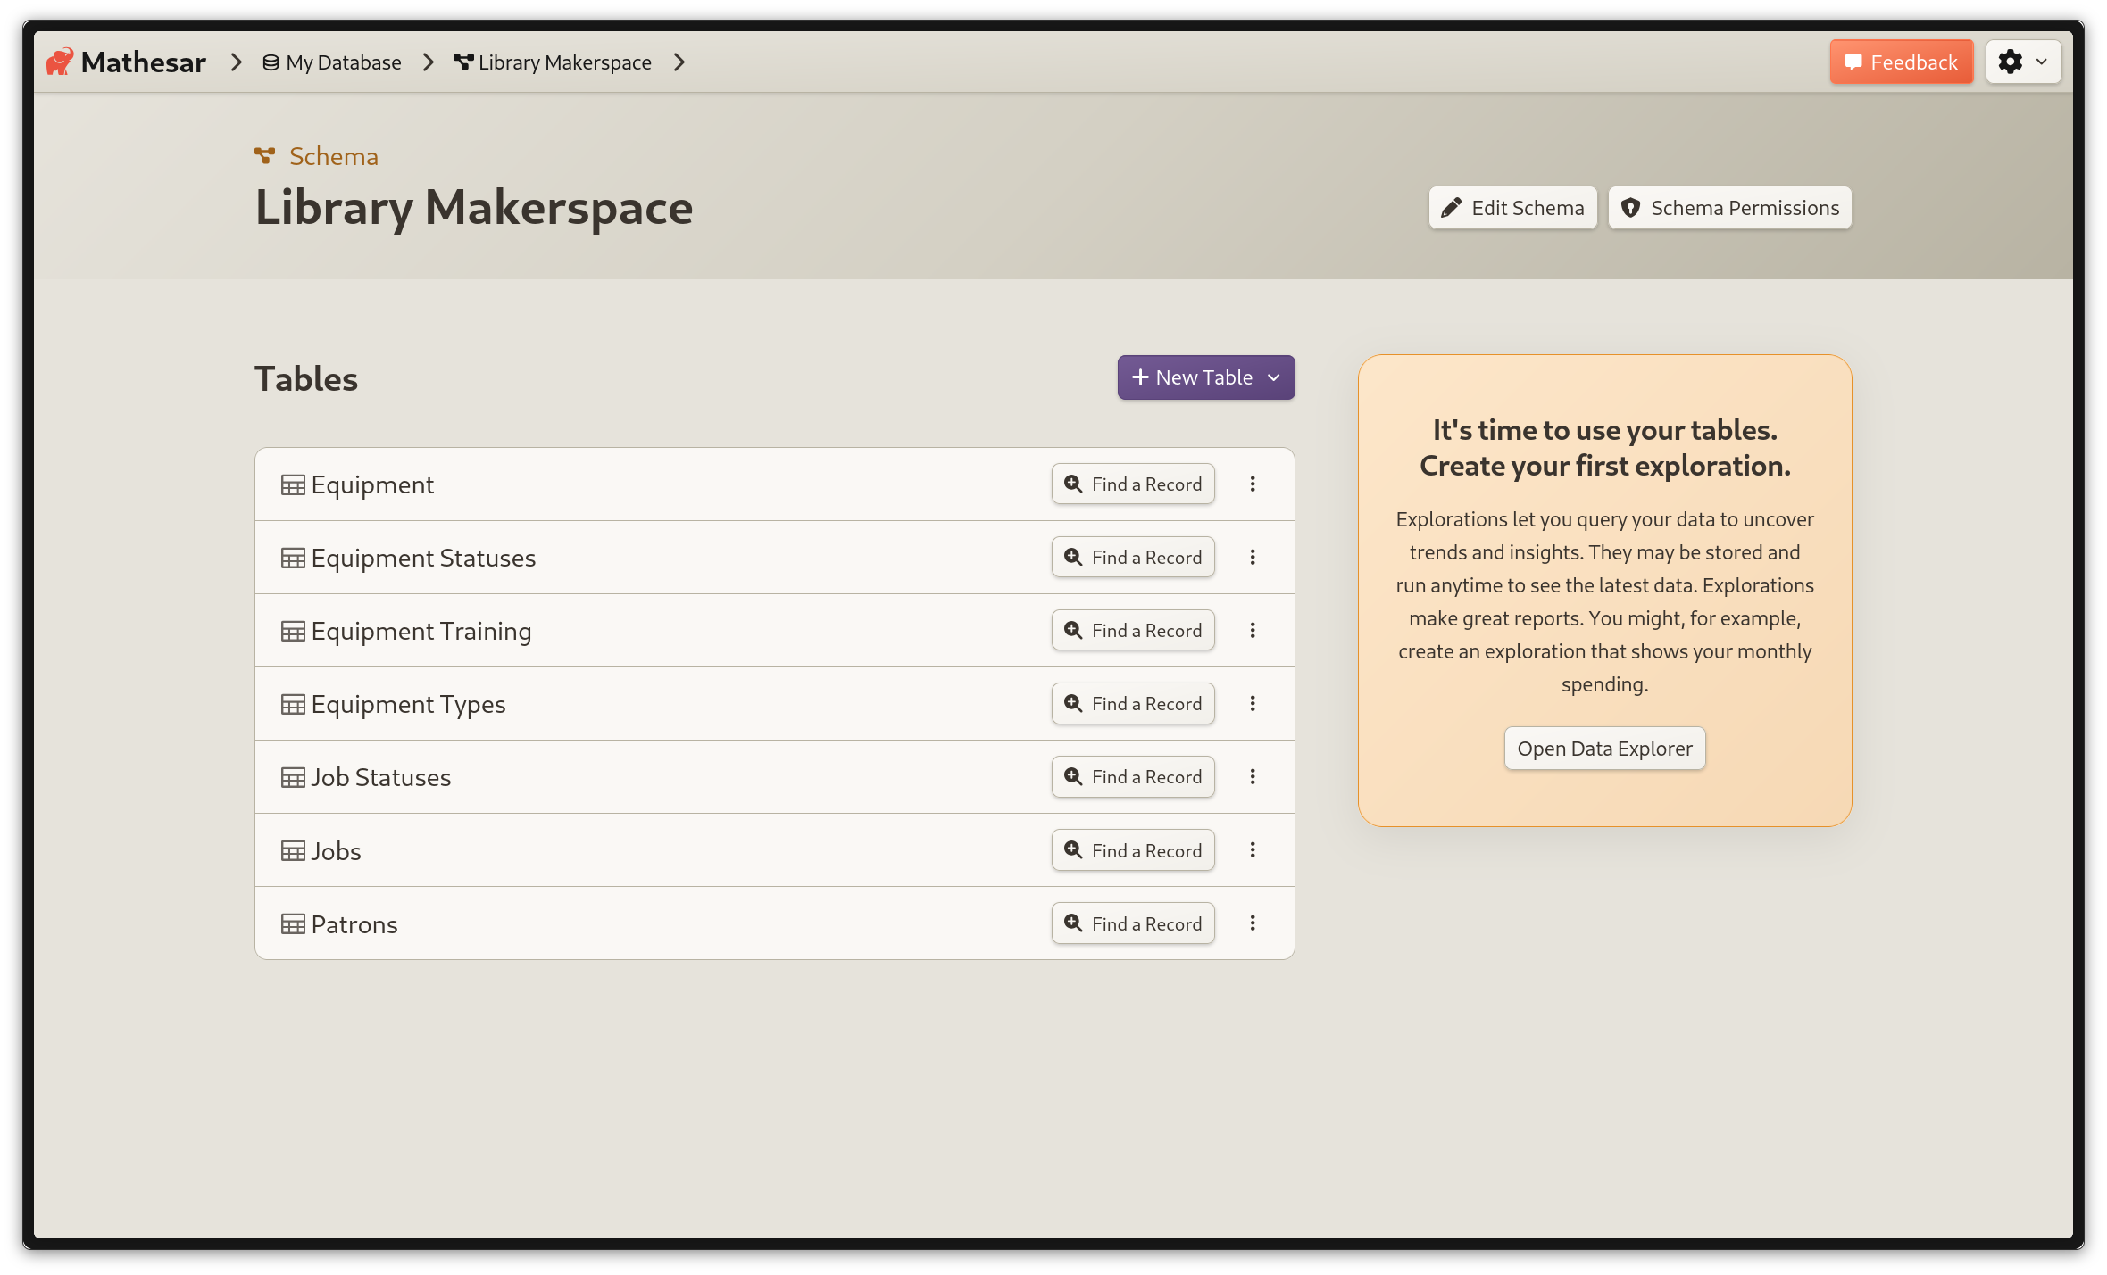Open the three-dot menu for Jobs
Viewport: 2107px width, 1275px height.
[x=1253, y=849]
